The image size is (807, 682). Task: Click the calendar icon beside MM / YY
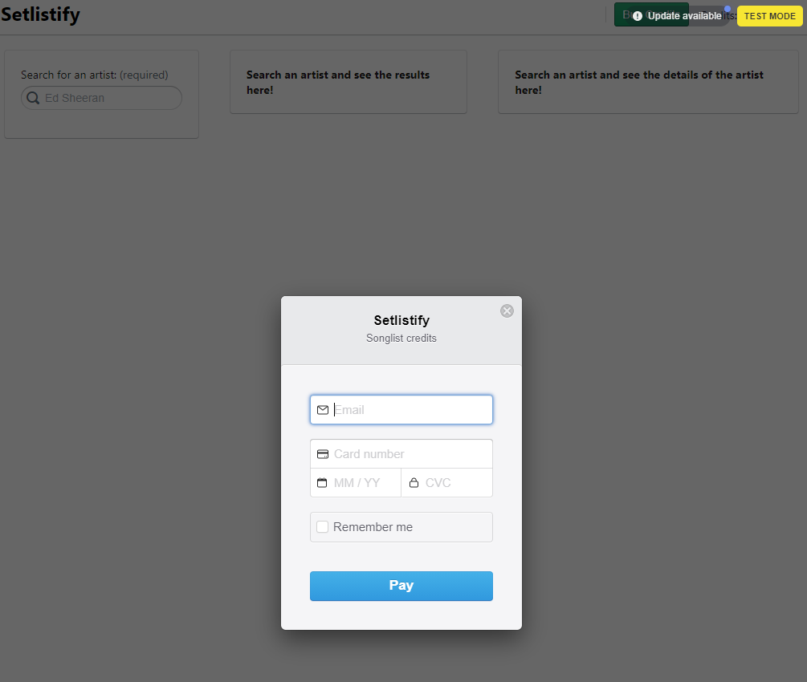click(x=322, y=482)
